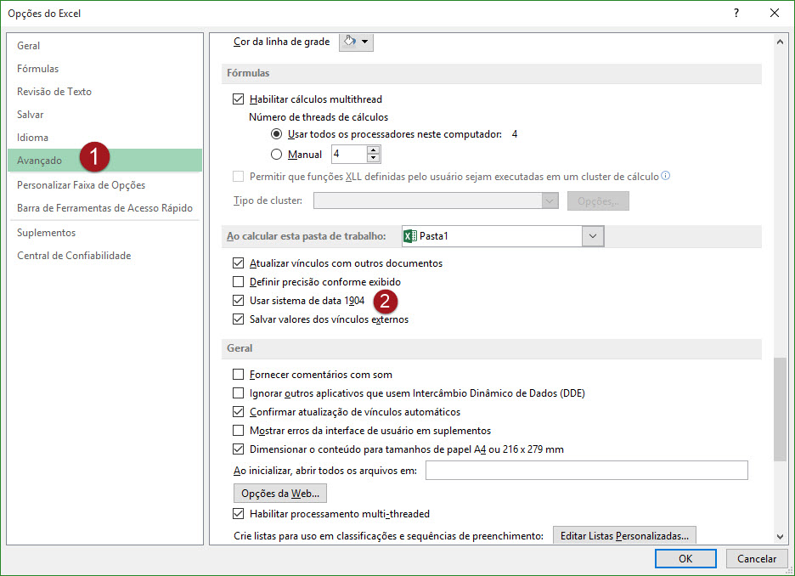The height and width of the screenshot is (576, 795).
Task: Open the gridline color paint bucket picker
Action: coord(356,42)
